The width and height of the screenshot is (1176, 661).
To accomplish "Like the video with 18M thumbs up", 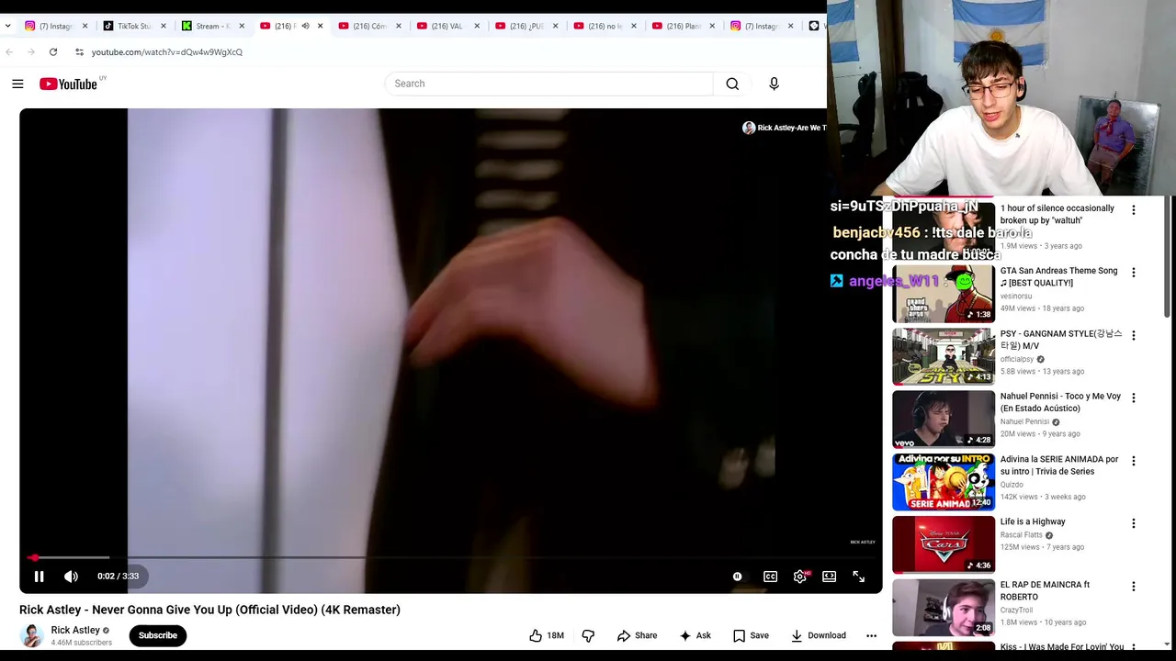I will click(x=547, y=635).
